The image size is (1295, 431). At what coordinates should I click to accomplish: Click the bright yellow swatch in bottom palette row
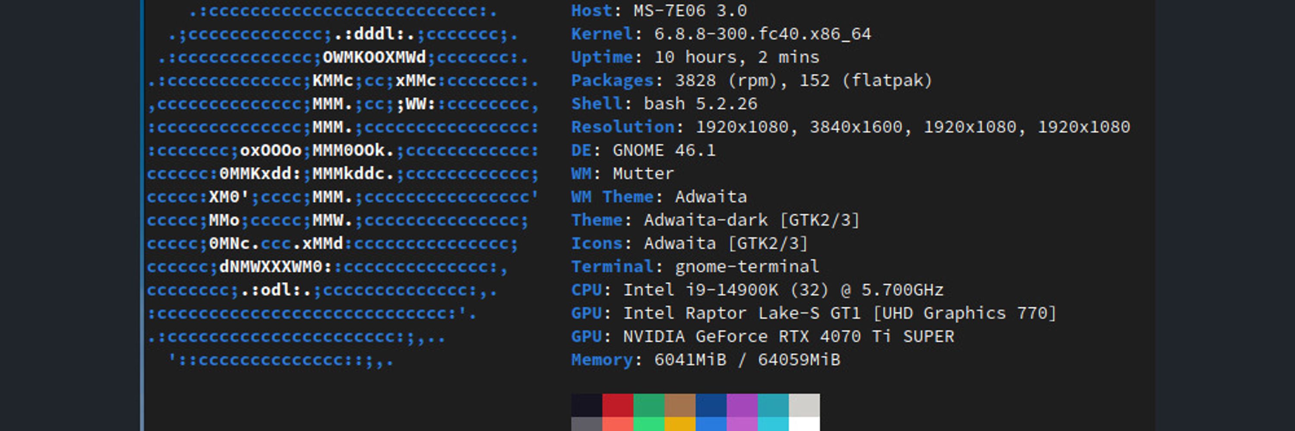pos(680,424)
